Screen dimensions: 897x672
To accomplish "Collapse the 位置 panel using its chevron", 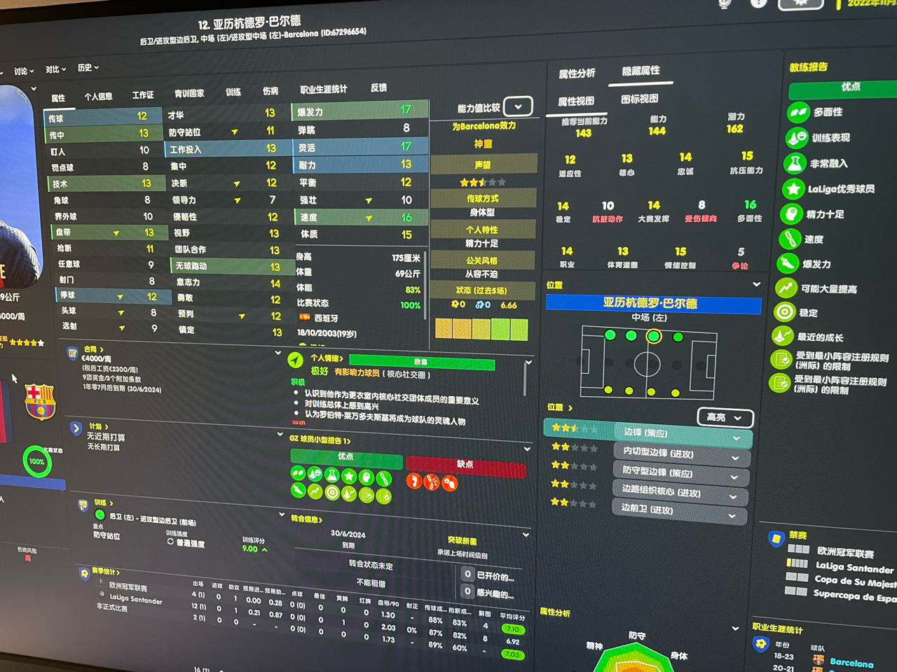I will pyautogui.click(x=756, y=284).
